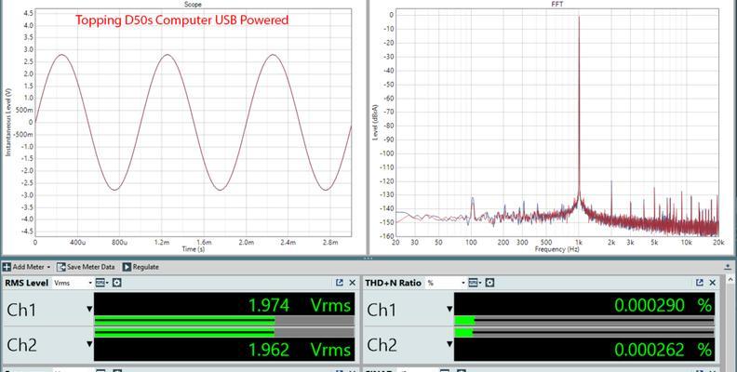This screenshot has height=372, width=737.
Task: Open RMS Level meter display options icon
Action: pyautogui.click(x=101, y=283)
